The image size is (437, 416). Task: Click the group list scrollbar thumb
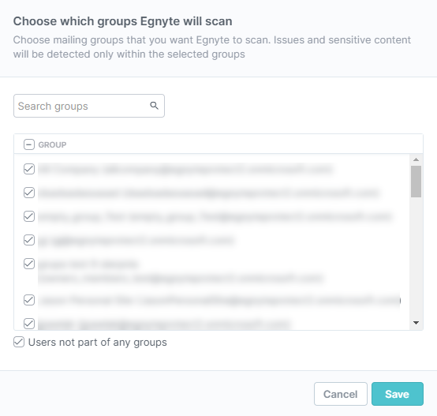(416, 182)
